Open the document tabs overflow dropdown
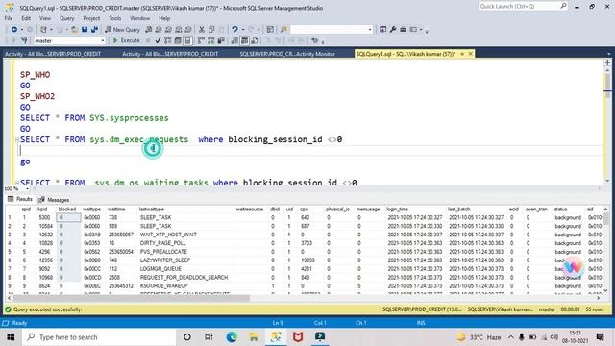The width and height of the screenshot is (615, 346). pyautogui.click(x=608, y=54)
